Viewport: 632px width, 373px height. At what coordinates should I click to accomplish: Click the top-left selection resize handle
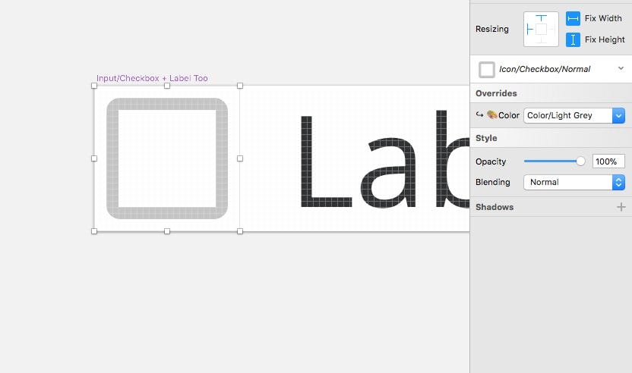[94, 86]
